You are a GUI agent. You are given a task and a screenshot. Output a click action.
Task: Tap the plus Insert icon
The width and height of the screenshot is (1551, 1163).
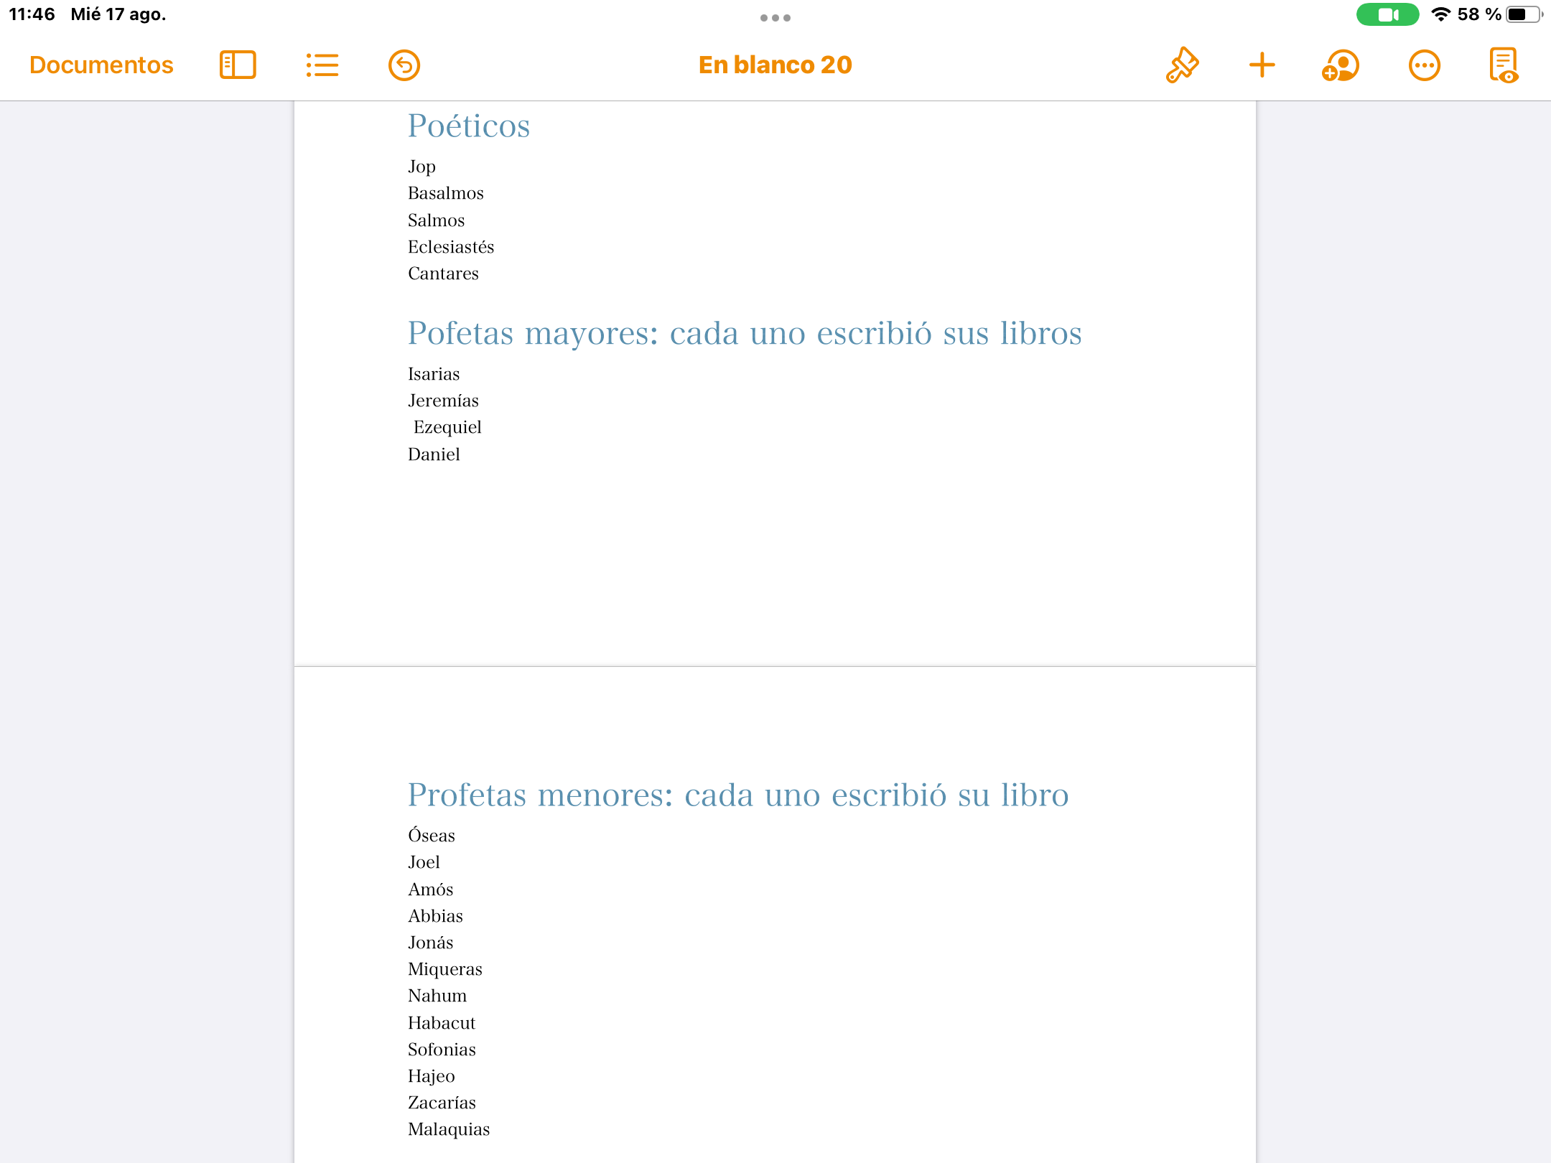(1262, 65)
